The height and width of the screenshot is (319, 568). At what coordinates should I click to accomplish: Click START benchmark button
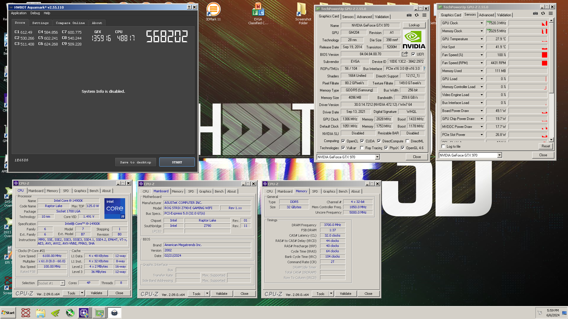pyautogui.click(x=177, y=162)
